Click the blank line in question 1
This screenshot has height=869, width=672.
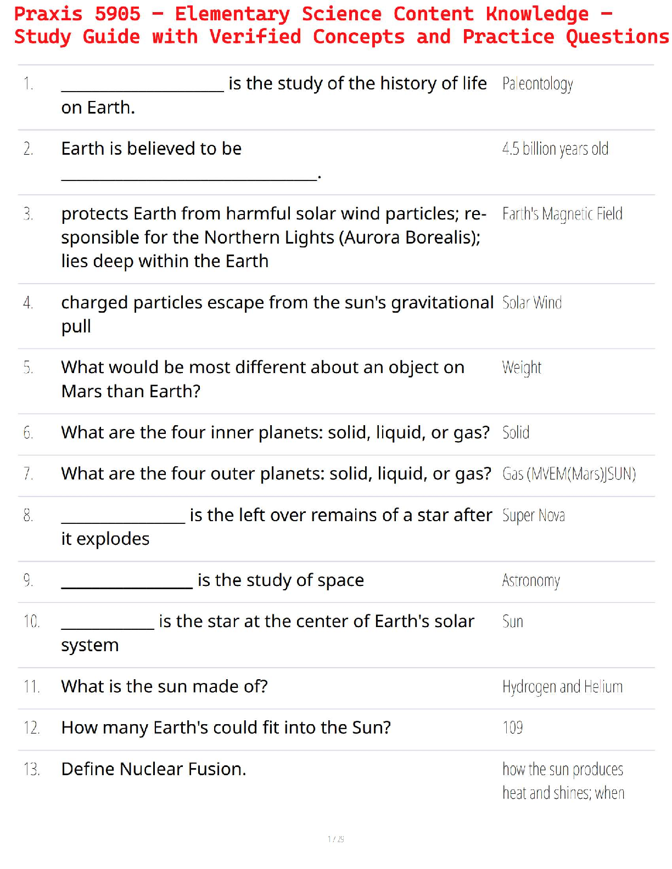[x=142, y=89]
